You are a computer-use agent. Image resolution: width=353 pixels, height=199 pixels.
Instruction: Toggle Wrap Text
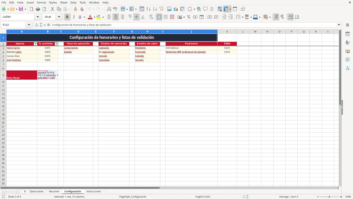click(x=151, y=17)
